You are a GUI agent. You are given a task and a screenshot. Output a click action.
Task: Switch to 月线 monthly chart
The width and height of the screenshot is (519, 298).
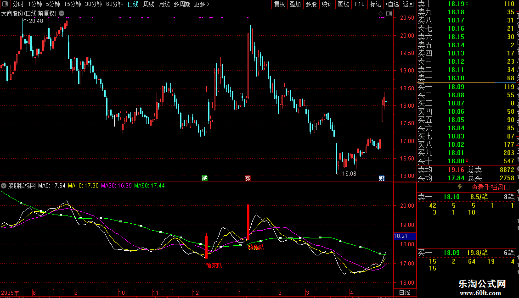click(164, 4)
